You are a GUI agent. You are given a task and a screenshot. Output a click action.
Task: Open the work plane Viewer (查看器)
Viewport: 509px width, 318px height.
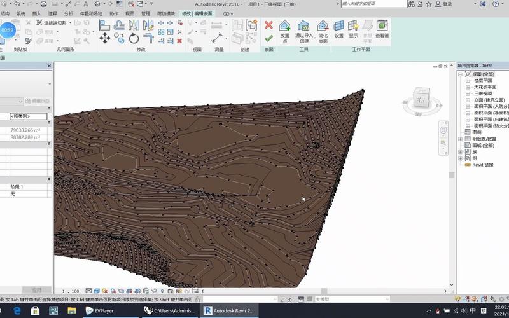coord(382,29)
